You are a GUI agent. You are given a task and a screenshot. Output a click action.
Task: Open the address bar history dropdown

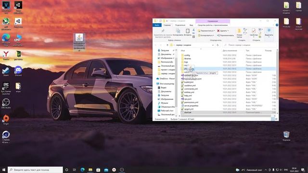point(213,45)
